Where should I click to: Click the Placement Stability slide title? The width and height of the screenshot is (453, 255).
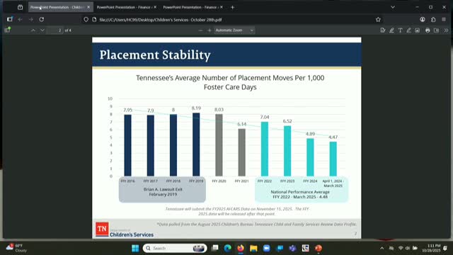155,55
